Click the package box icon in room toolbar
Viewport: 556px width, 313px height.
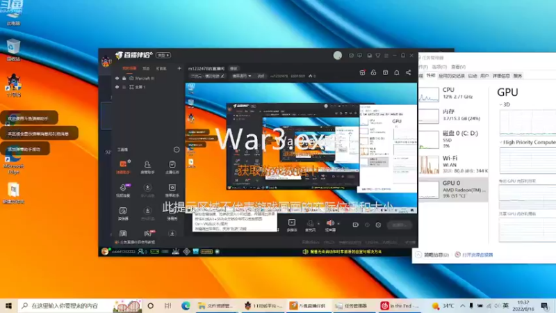tap(385, 72)
